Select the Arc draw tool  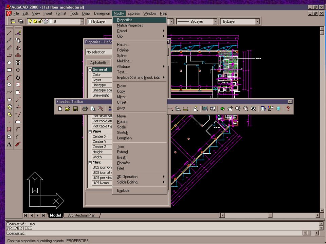[9, 78]
